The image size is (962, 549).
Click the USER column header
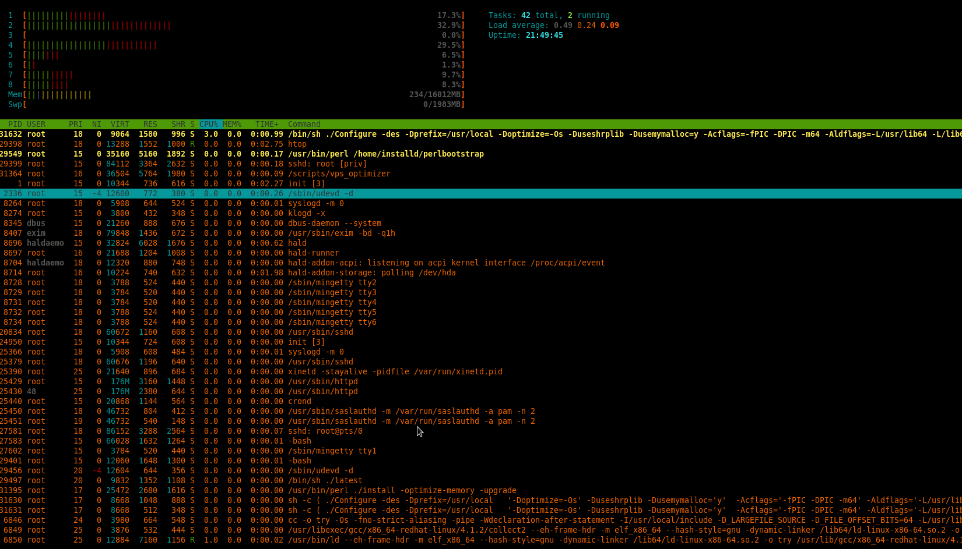[x=36, y=124]
